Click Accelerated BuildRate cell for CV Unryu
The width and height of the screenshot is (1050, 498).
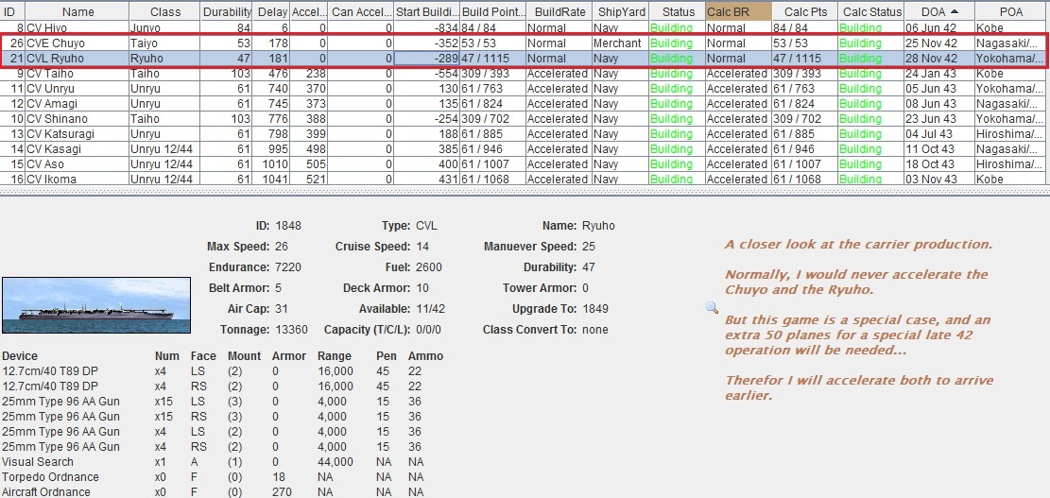tap(559, 89)
